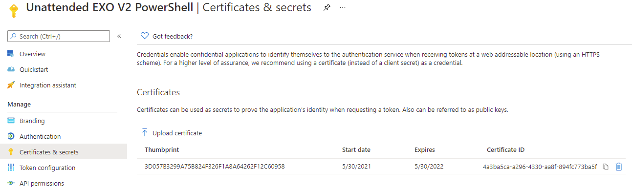Delete the certificate with trash icon

pyautogui.click(x=619, y=167)
